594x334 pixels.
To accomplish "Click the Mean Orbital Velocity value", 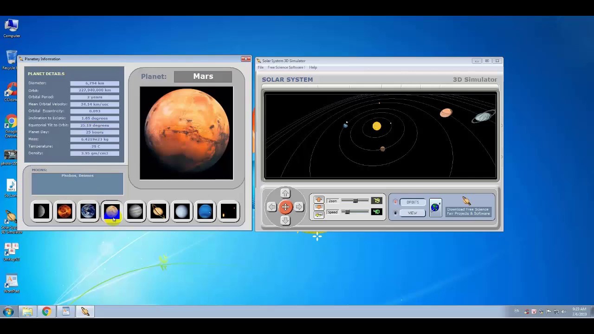I will 95,104.
